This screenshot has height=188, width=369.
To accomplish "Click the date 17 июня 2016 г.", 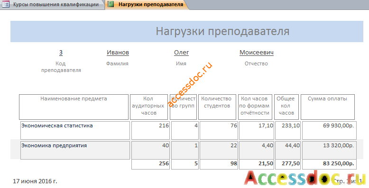I will 35,181.
